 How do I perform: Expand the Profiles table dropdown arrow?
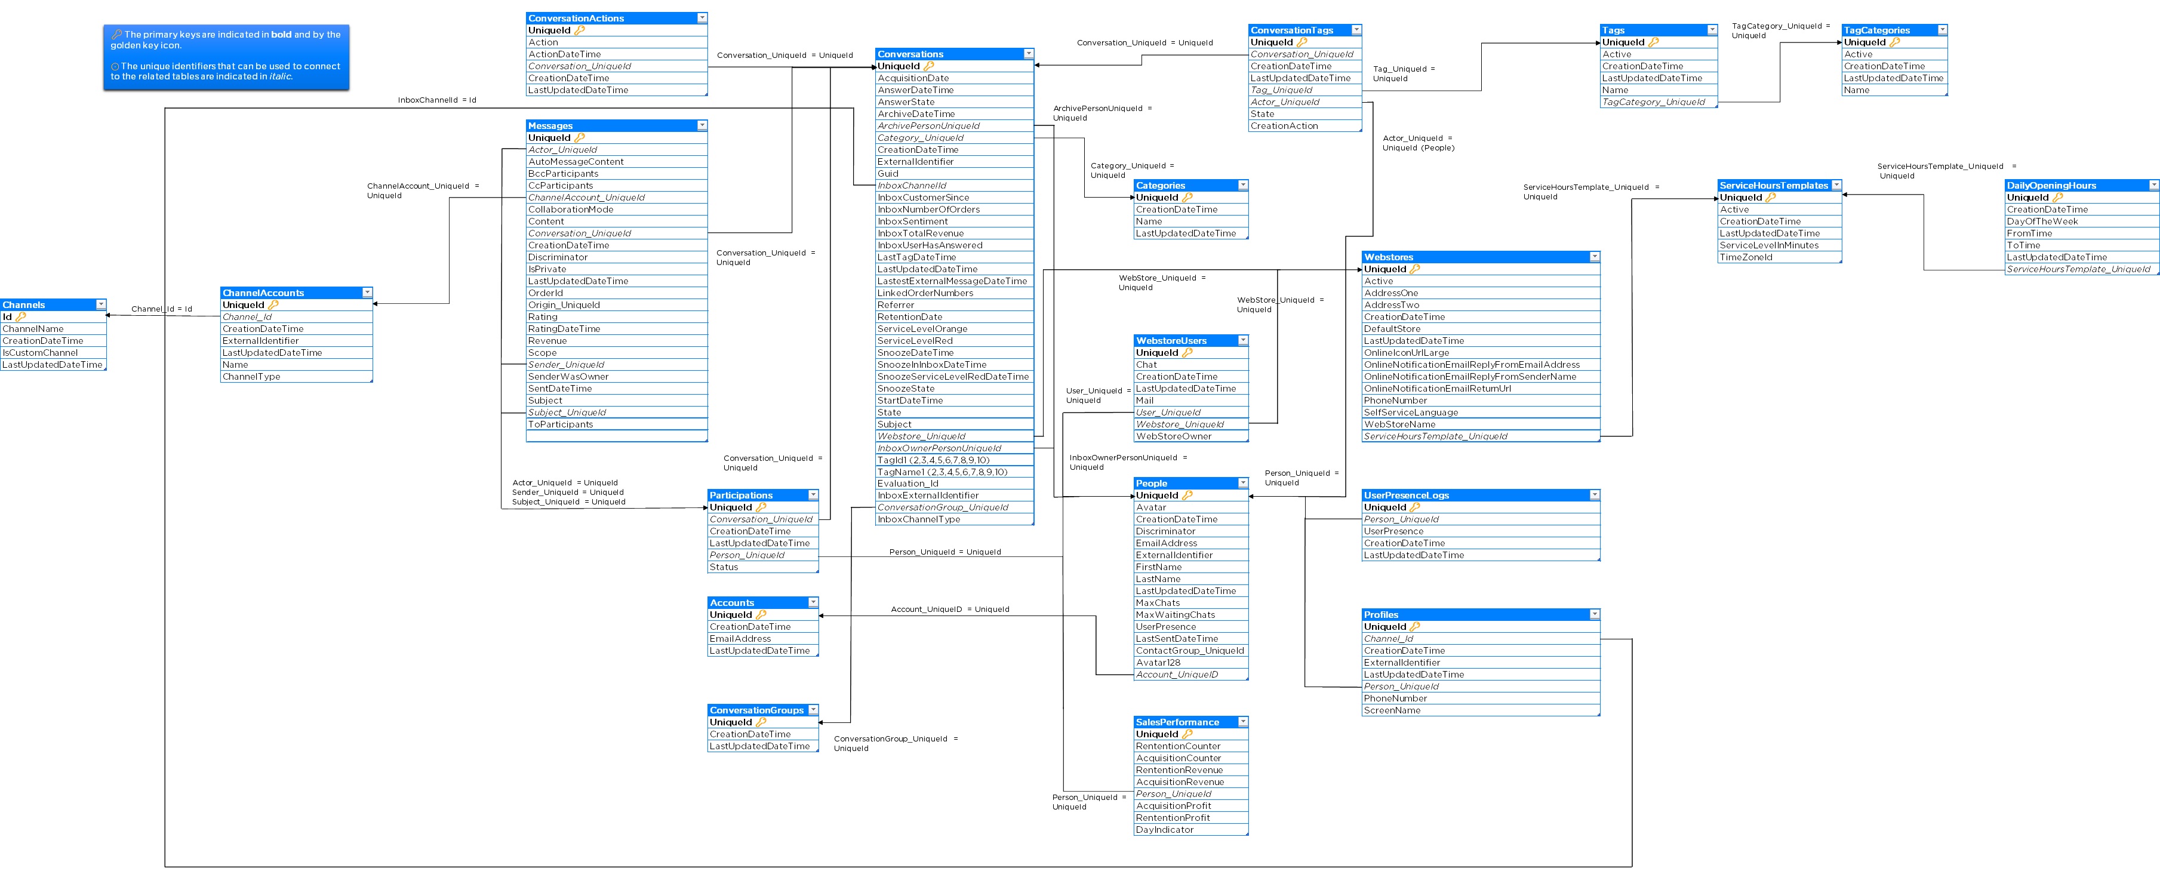click(1594, 615)
